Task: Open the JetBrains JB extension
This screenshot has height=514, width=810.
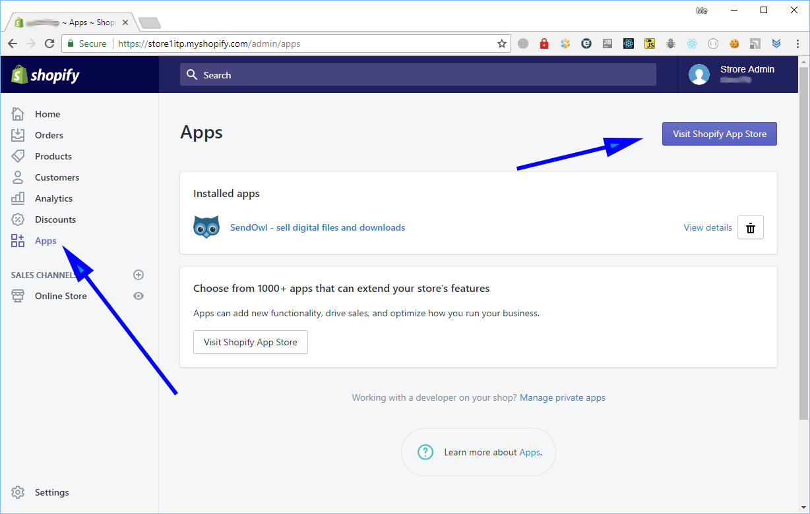Action: 607,43
